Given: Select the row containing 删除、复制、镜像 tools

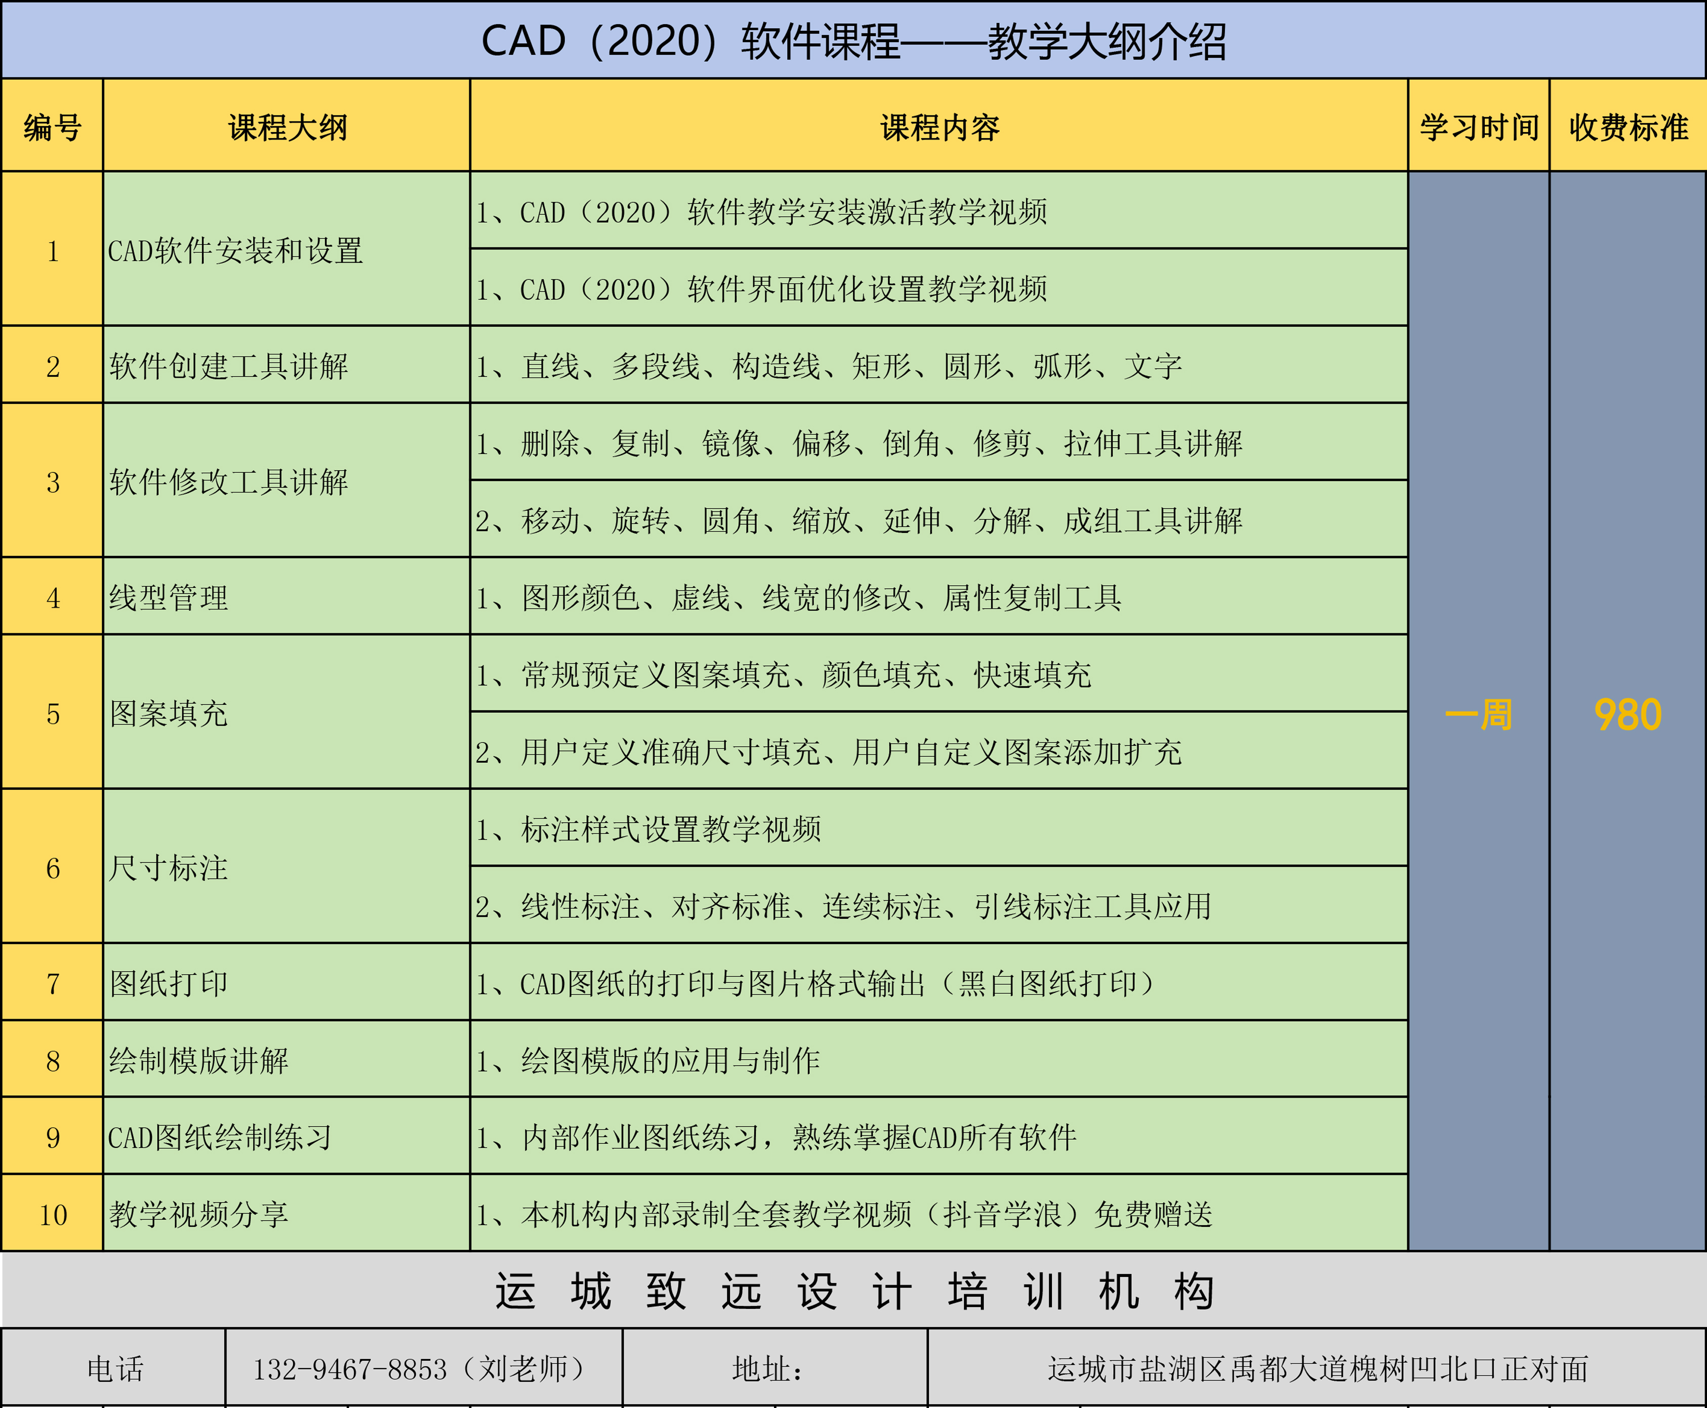Looking at the screenshot, I should 858,444.
